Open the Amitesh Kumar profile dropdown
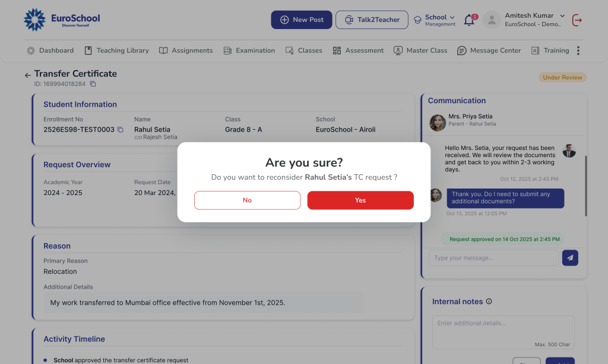The height and width of the screenshot is (364, 608). coord(562,16)
